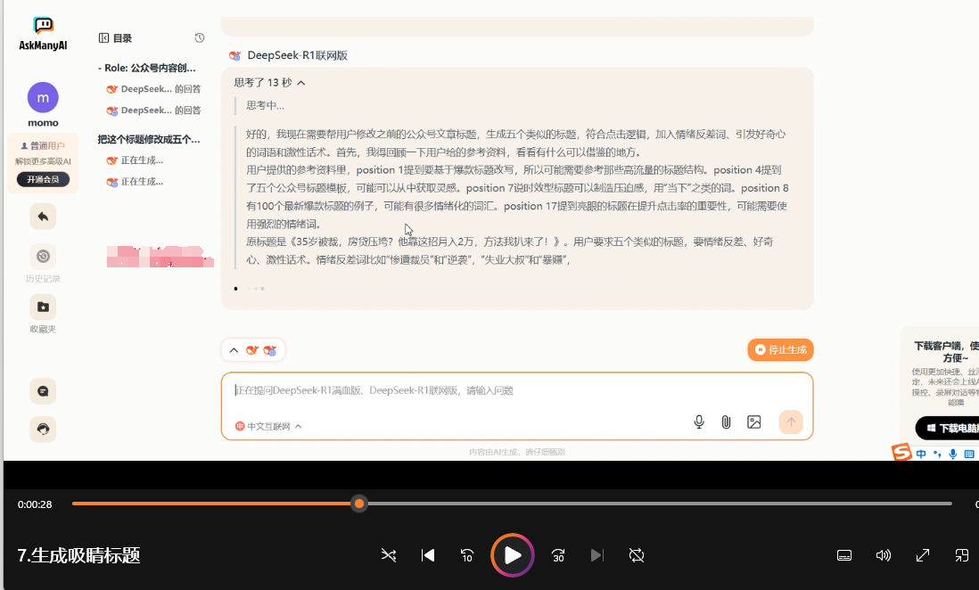Open second 'DeepSeek... 的回答' item
979x590 pixels.
[154, 111]
